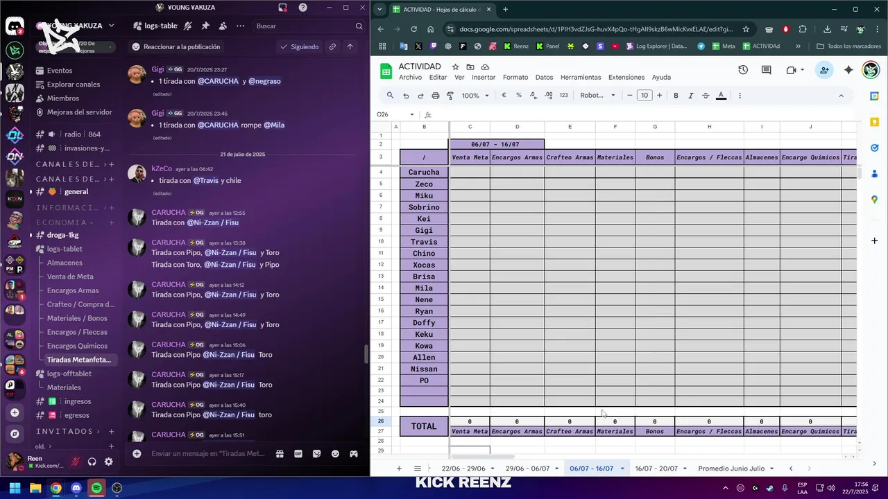Screen dimensions: 888x499
Task: Switch to Promedio Junio Julio sheet tab
Action: (x=731, y=469)
